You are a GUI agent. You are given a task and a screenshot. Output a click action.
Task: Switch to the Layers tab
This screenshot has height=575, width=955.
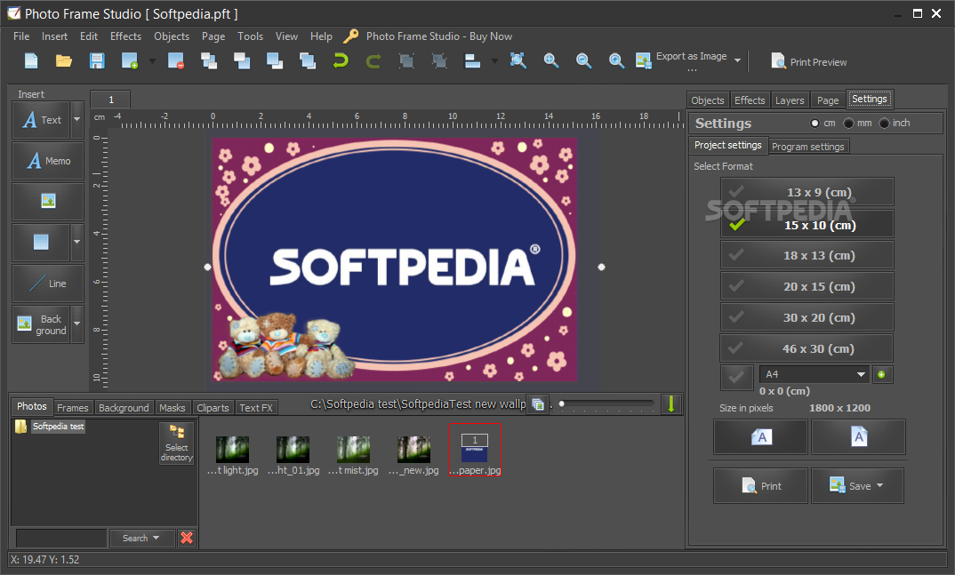click(x=790, y=100)
